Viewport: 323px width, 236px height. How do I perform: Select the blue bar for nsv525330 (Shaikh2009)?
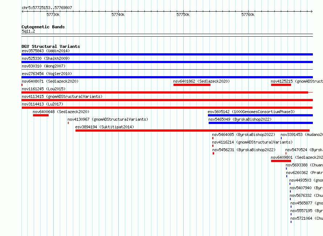(x=167, y=62)
